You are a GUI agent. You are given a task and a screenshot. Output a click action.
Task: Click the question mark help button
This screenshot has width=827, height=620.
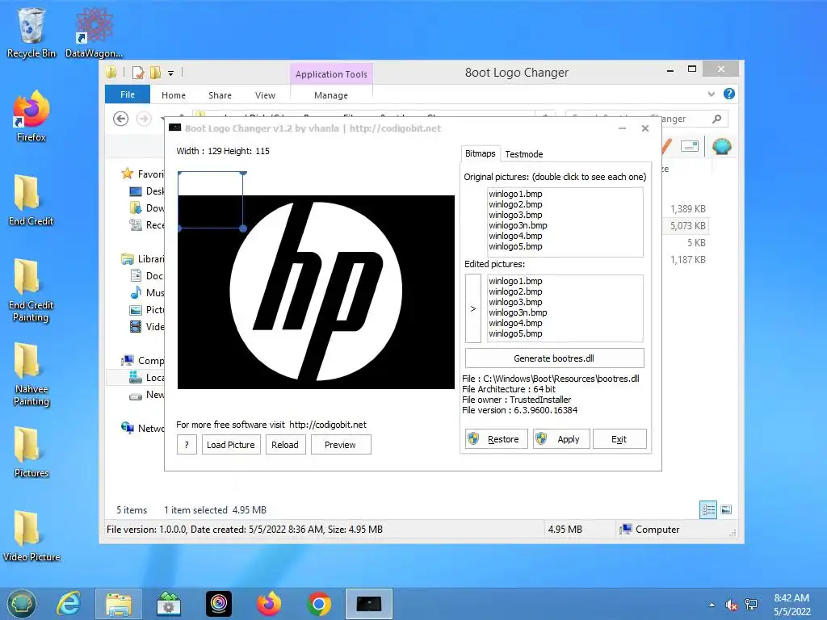point(187,445)
